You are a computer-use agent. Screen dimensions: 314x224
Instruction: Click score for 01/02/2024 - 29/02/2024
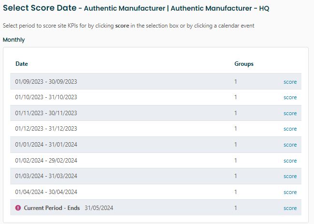tap(290, 161)
